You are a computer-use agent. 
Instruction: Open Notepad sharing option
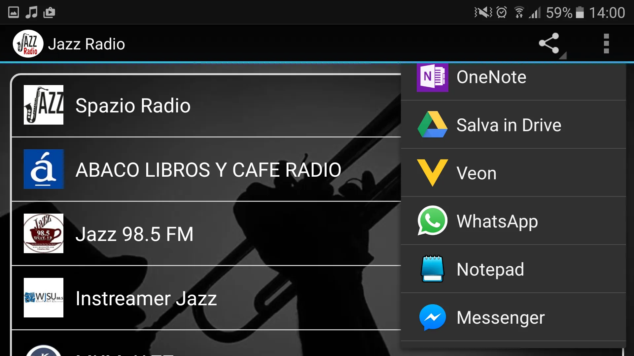tap(518, 269)
